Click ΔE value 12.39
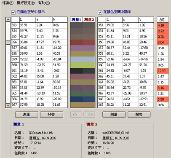The image size is (171, 158). [163, 71]
